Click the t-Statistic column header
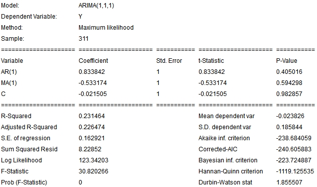The image size is (317, 187). click(211, 61)
